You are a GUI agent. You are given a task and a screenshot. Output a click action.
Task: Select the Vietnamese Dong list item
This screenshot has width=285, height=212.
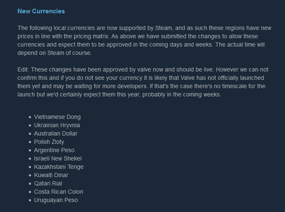point(57,117)
